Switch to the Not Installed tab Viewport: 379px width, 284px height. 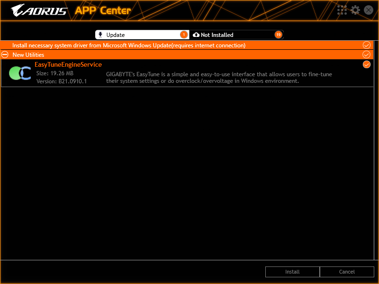pos(236,35)
